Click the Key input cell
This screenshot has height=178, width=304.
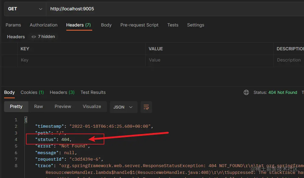click(81, 61)
